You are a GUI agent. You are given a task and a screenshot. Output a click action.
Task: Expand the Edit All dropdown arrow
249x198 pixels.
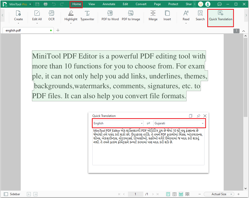(x=37, y=23)
